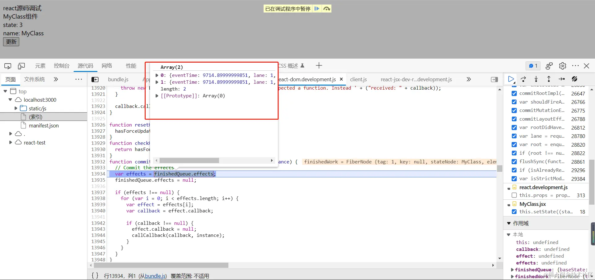Uncheck this.setState breakpoint at line 18
Image resolution: width=595 pixels, height=280 pixels.
[x=514, y=212]
